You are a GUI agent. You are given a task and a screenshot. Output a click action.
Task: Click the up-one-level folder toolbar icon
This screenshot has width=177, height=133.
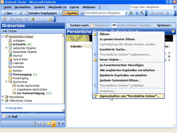(33, 19)
